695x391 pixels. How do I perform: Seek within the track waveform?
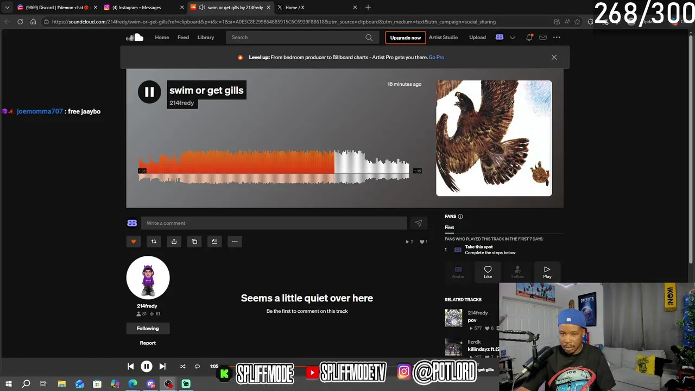tap(274, 167)
